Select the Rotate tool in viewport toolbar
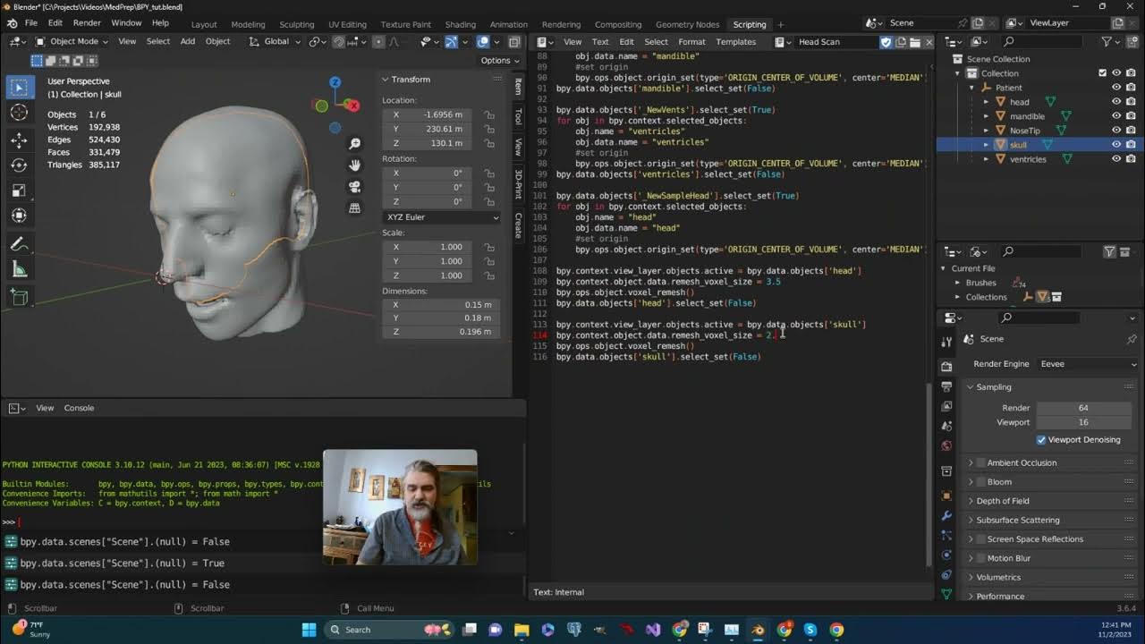The width and height of the screenshot is (1145, 644). (x=19, y=165)
